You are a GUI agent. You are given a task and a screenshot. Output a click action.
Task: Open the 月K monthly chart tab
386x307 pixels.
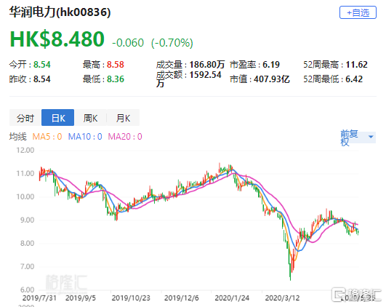point(123,118)
